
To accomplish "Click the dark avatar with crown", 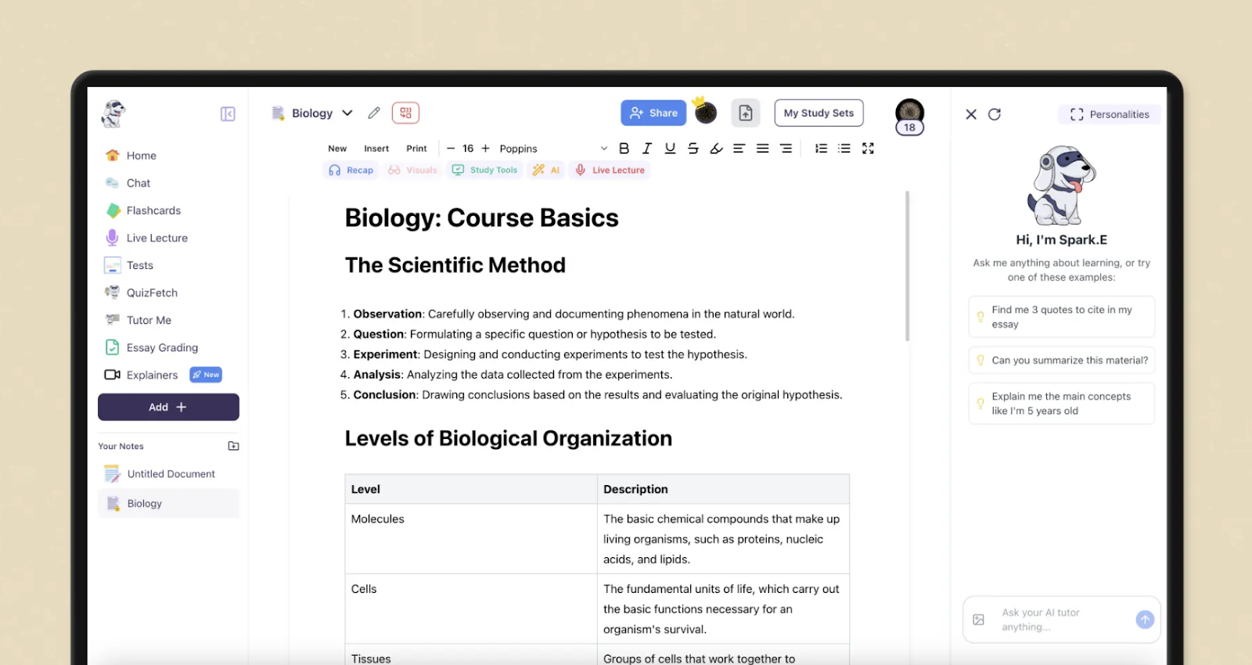I will 705,113.
